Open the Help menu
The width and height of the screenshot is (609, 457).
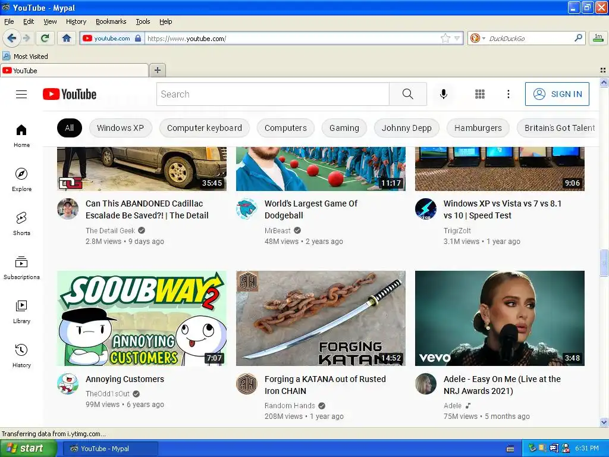click(165, 21)
